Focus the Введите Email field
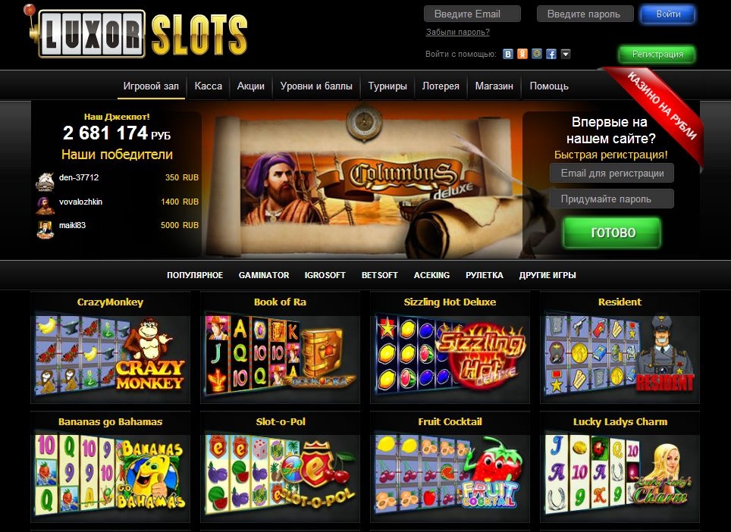Screen dimensions: 731x532 tap(472, 14)
